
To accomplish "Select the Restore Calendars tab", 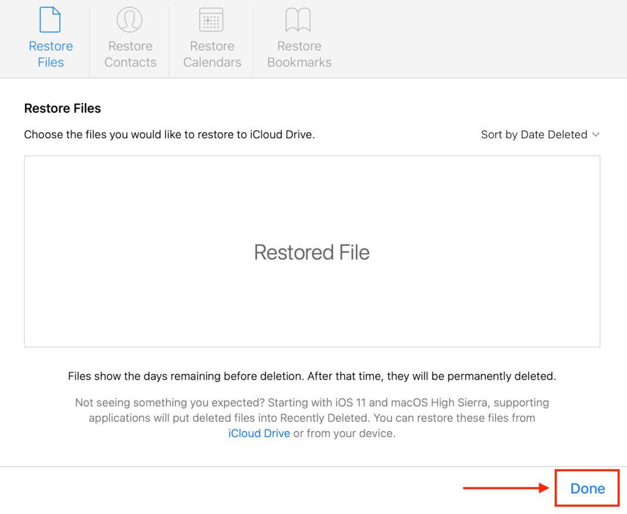I will pyautogui.click(x=211, y=54).
